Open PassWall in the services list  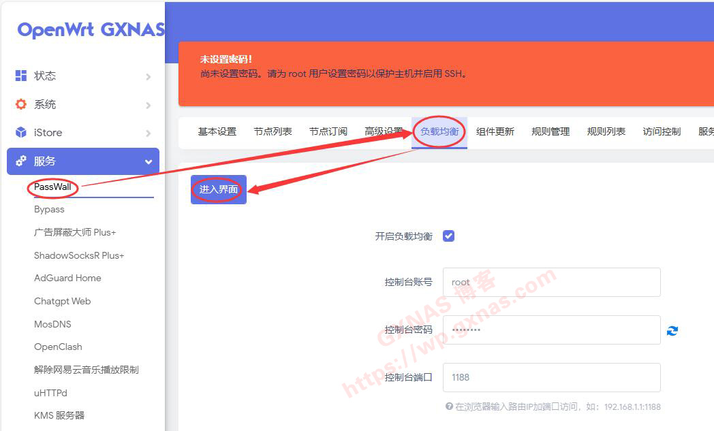[52, 187]
